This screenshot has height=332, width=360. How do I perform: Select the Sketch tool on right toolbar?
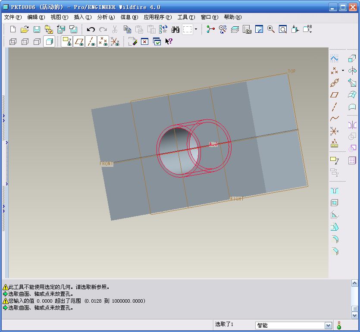pyautogui.click(x=334, y=59)
